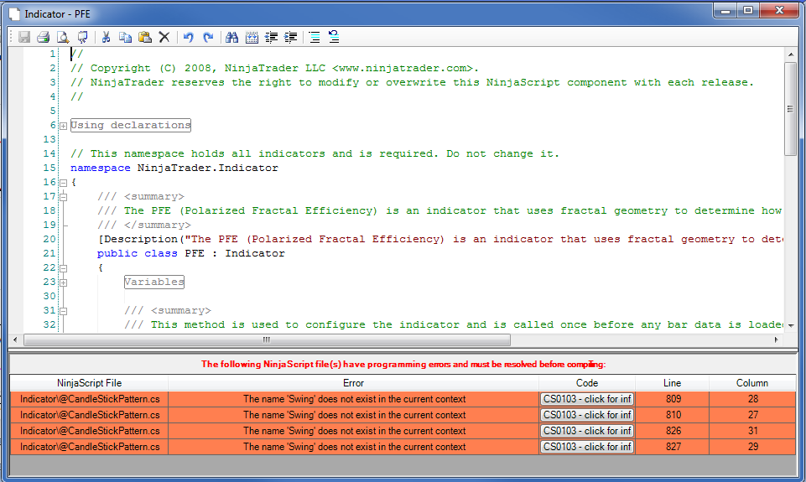Click the Print icon in toolbar
Viewport: 806px width, 482px height.
[x=43, y=37]
